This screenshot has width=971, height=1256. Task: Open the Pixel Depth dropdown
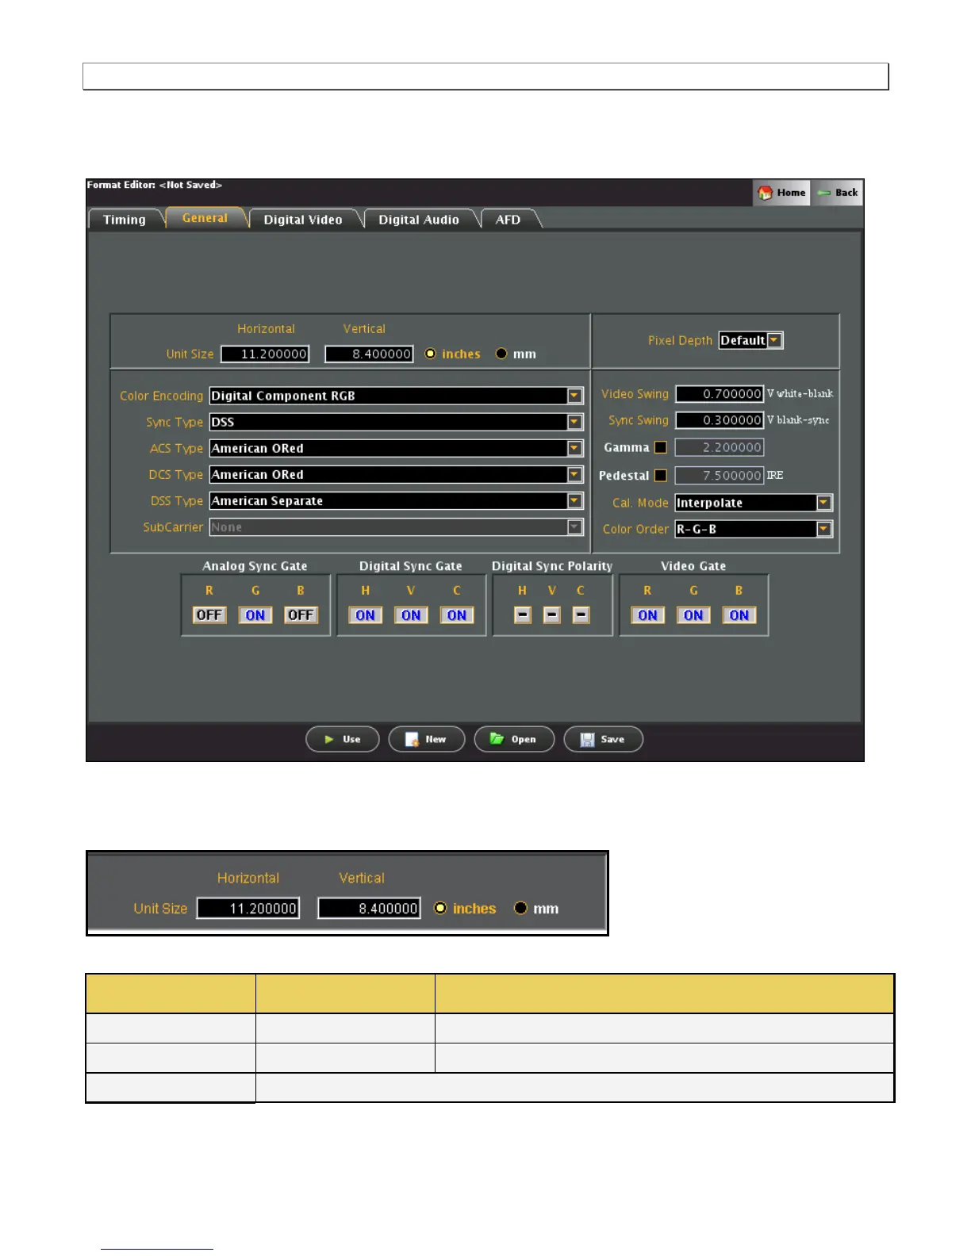(750, 340)
